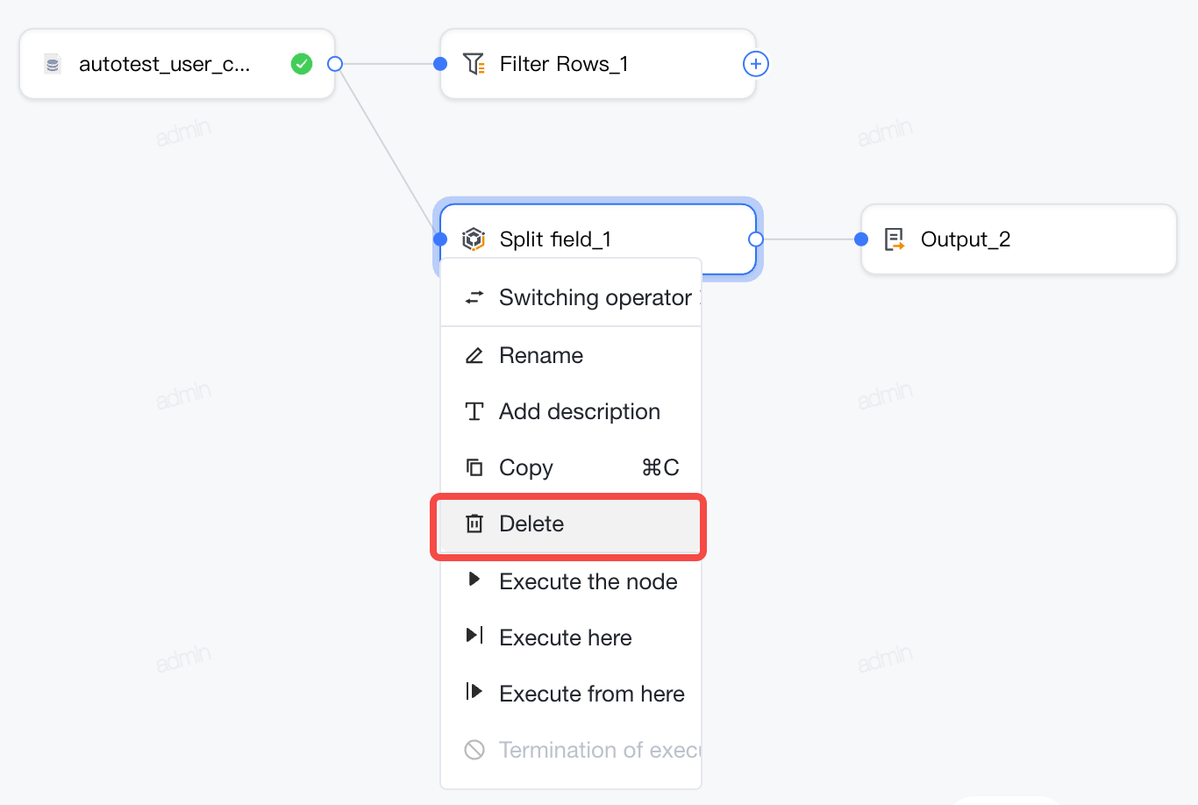Click the green success checkmark on the autotest_user node
Viewport: 1198px width, 805px height.
click(302, 64)
